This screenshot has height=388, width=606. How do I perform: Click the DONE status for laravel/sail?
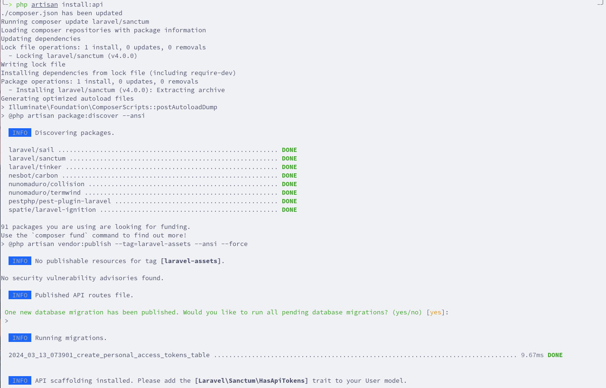[x=289, y=150]
